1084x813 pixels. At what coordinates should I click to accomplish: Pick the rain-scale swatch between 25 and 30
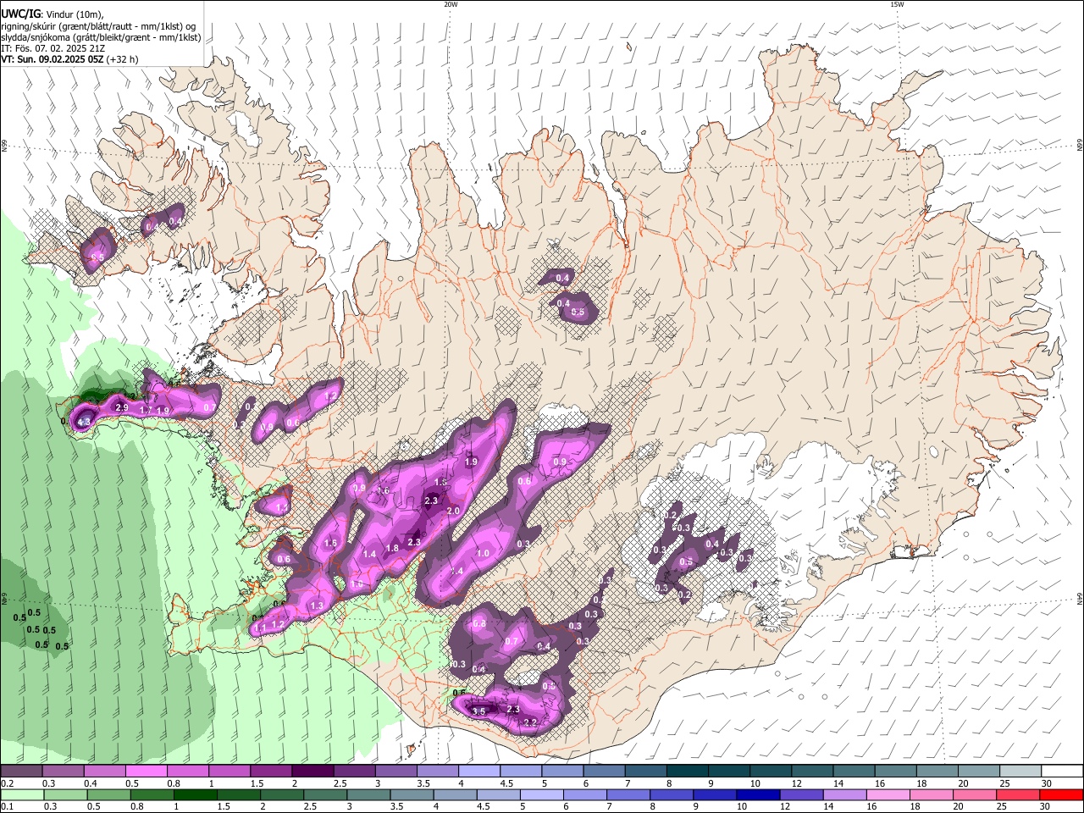pos(1020,795)
